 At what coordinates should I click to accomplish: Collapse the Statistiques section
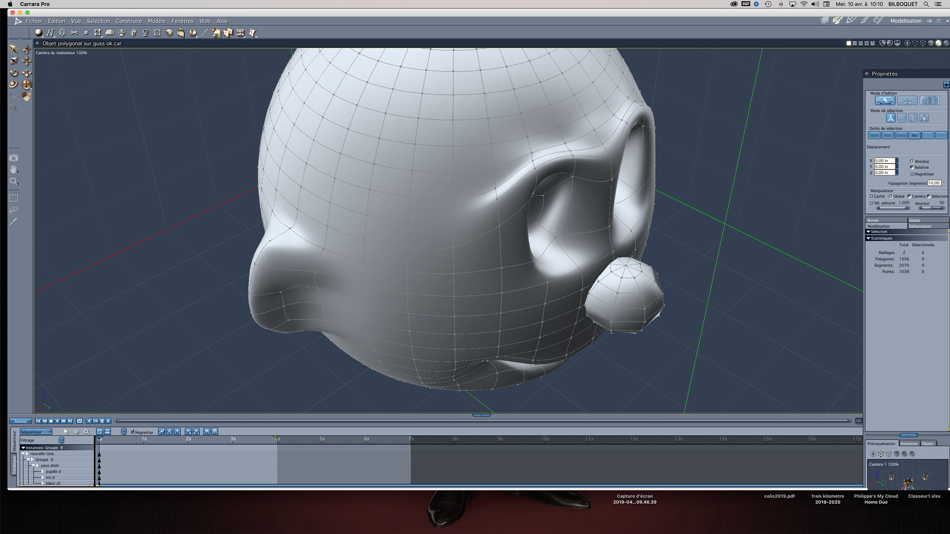point(868,238)
